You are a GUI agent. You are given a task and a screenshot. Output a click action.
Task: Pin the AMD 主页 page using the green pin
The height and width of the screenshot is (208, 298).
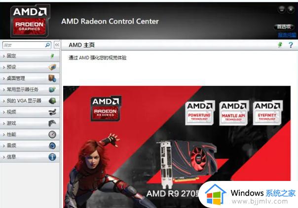pos(280,45)
